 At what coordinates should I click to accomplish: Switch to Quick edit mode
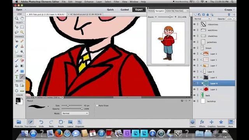(110, 10)
